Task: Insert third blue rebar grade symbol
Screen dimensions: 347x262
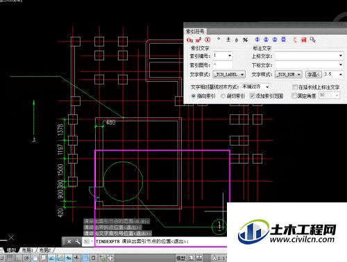Action: tap(275, 40)
